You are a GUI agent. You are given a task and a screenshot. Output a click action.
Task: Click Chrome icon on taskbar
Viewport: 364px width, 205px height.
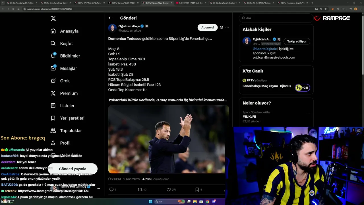(x=207, y=202)
